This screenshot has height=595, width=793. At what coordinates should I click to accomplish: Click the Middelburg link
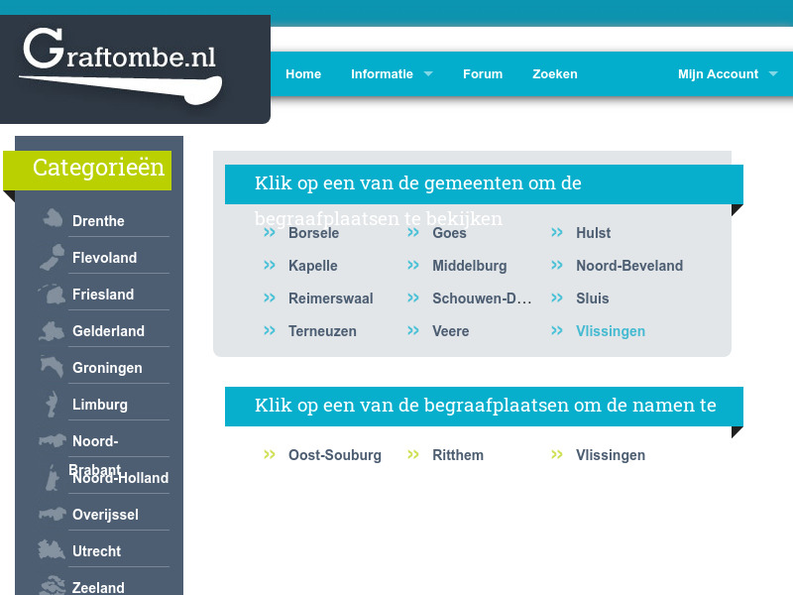click(x=469, y=265)
